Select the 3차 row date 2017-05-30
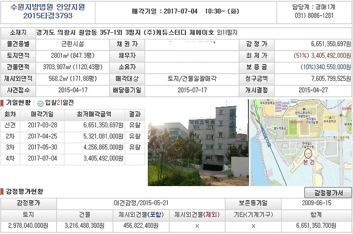The width and height of the screenshot is (353, 234). pyautogui.click(x=42, y=147)
